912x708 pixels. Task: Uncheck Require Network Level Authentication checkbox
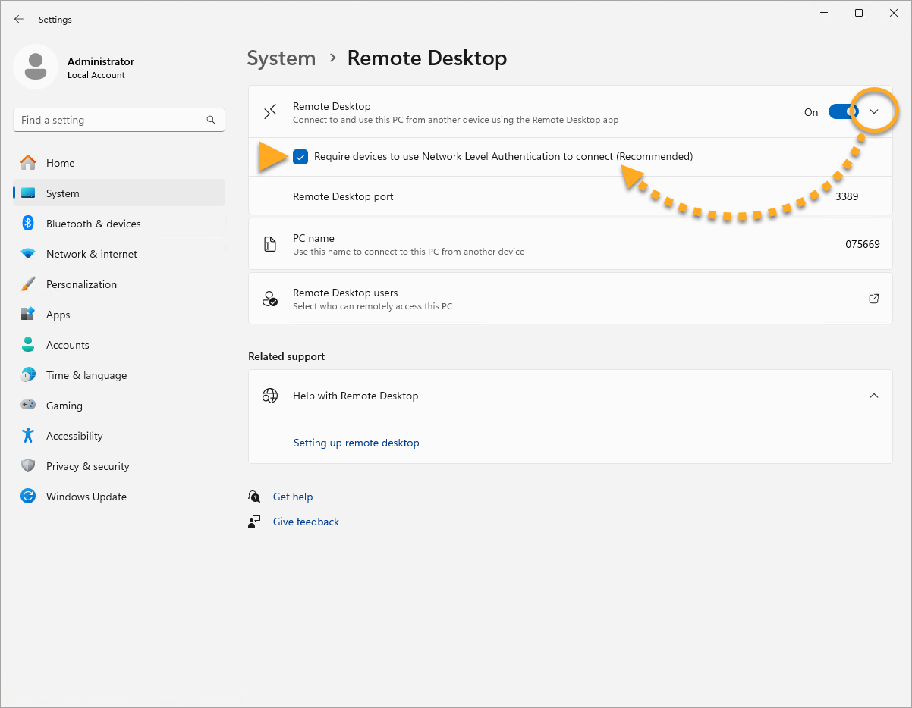pos(300,157)
